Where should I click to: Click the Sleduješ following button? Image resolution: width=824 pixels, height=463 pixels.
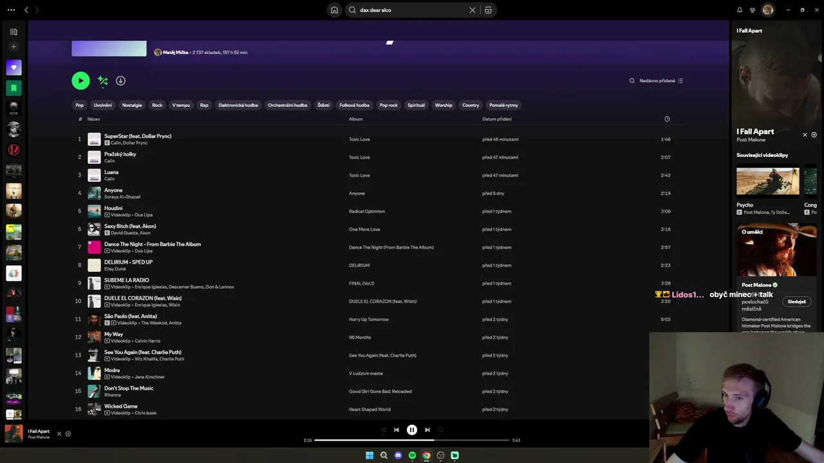(x=796, y=302)
